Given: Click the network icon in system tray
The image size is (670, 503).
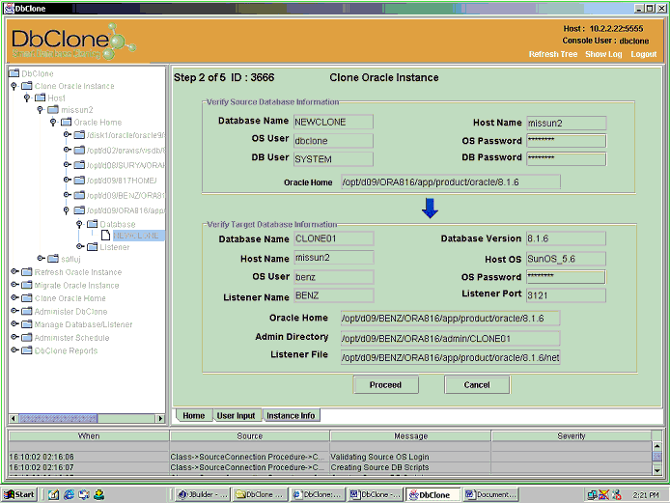Looking at the screenshot, I should click(x=592, y=495).
